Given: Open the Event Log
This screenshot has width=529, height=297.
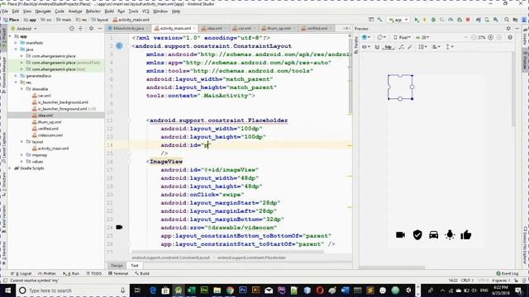Looking at the screenshot, I should pyautogui.click(x=508, y=273).
